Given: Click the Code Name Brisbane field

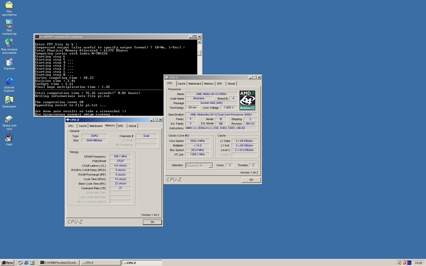Looking at the screenshot, I should click(199, 98).
